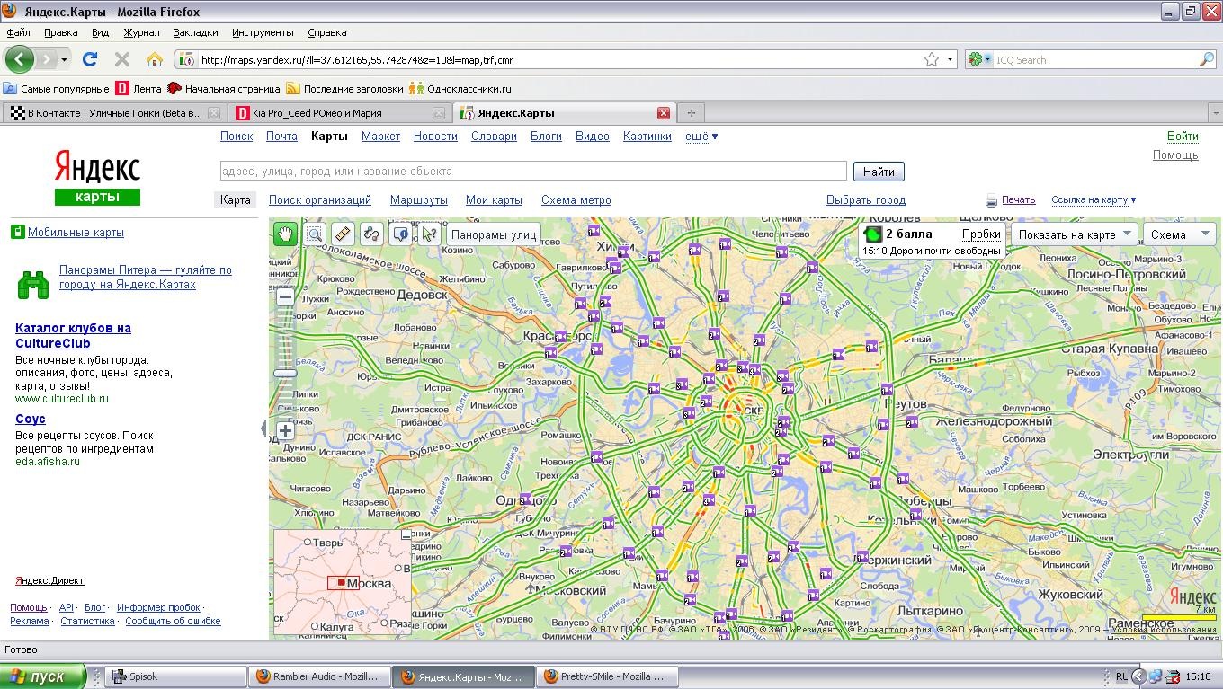Reload the page with Firefox refresh icon
The image size is (1223, 689).
click(x=89, y=59)
